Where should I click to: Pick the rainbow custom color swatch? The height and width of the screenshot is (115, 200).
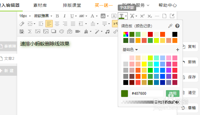click(126, 34)
